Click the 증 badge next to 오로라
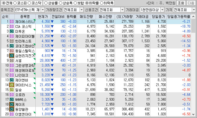The image size is (197, 118). click(12, 95)
